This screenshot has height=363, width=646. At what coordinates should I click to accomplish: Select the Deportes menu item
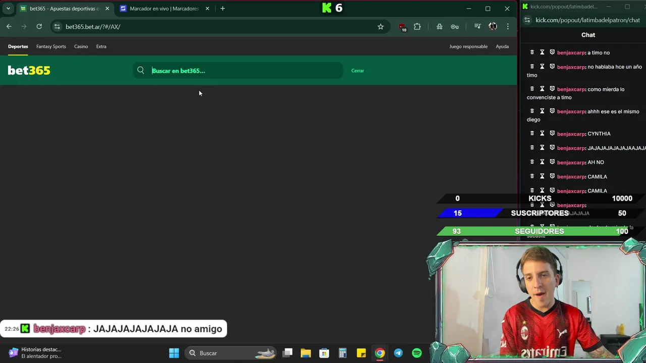coord(18,46)
